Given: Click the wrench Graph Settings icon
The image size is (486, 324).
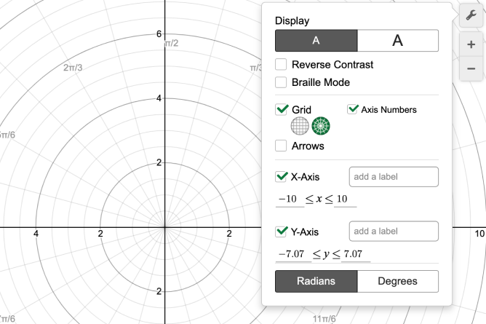Looking at the screenshot, I should click(x=471, y=15).
